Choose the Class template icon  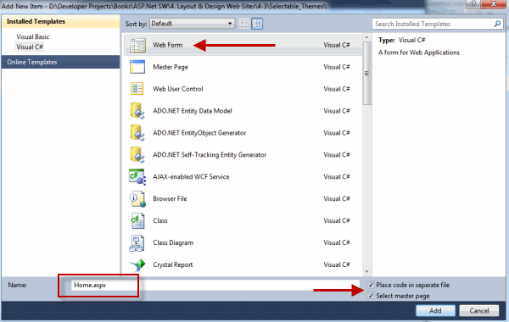[137, 221]
